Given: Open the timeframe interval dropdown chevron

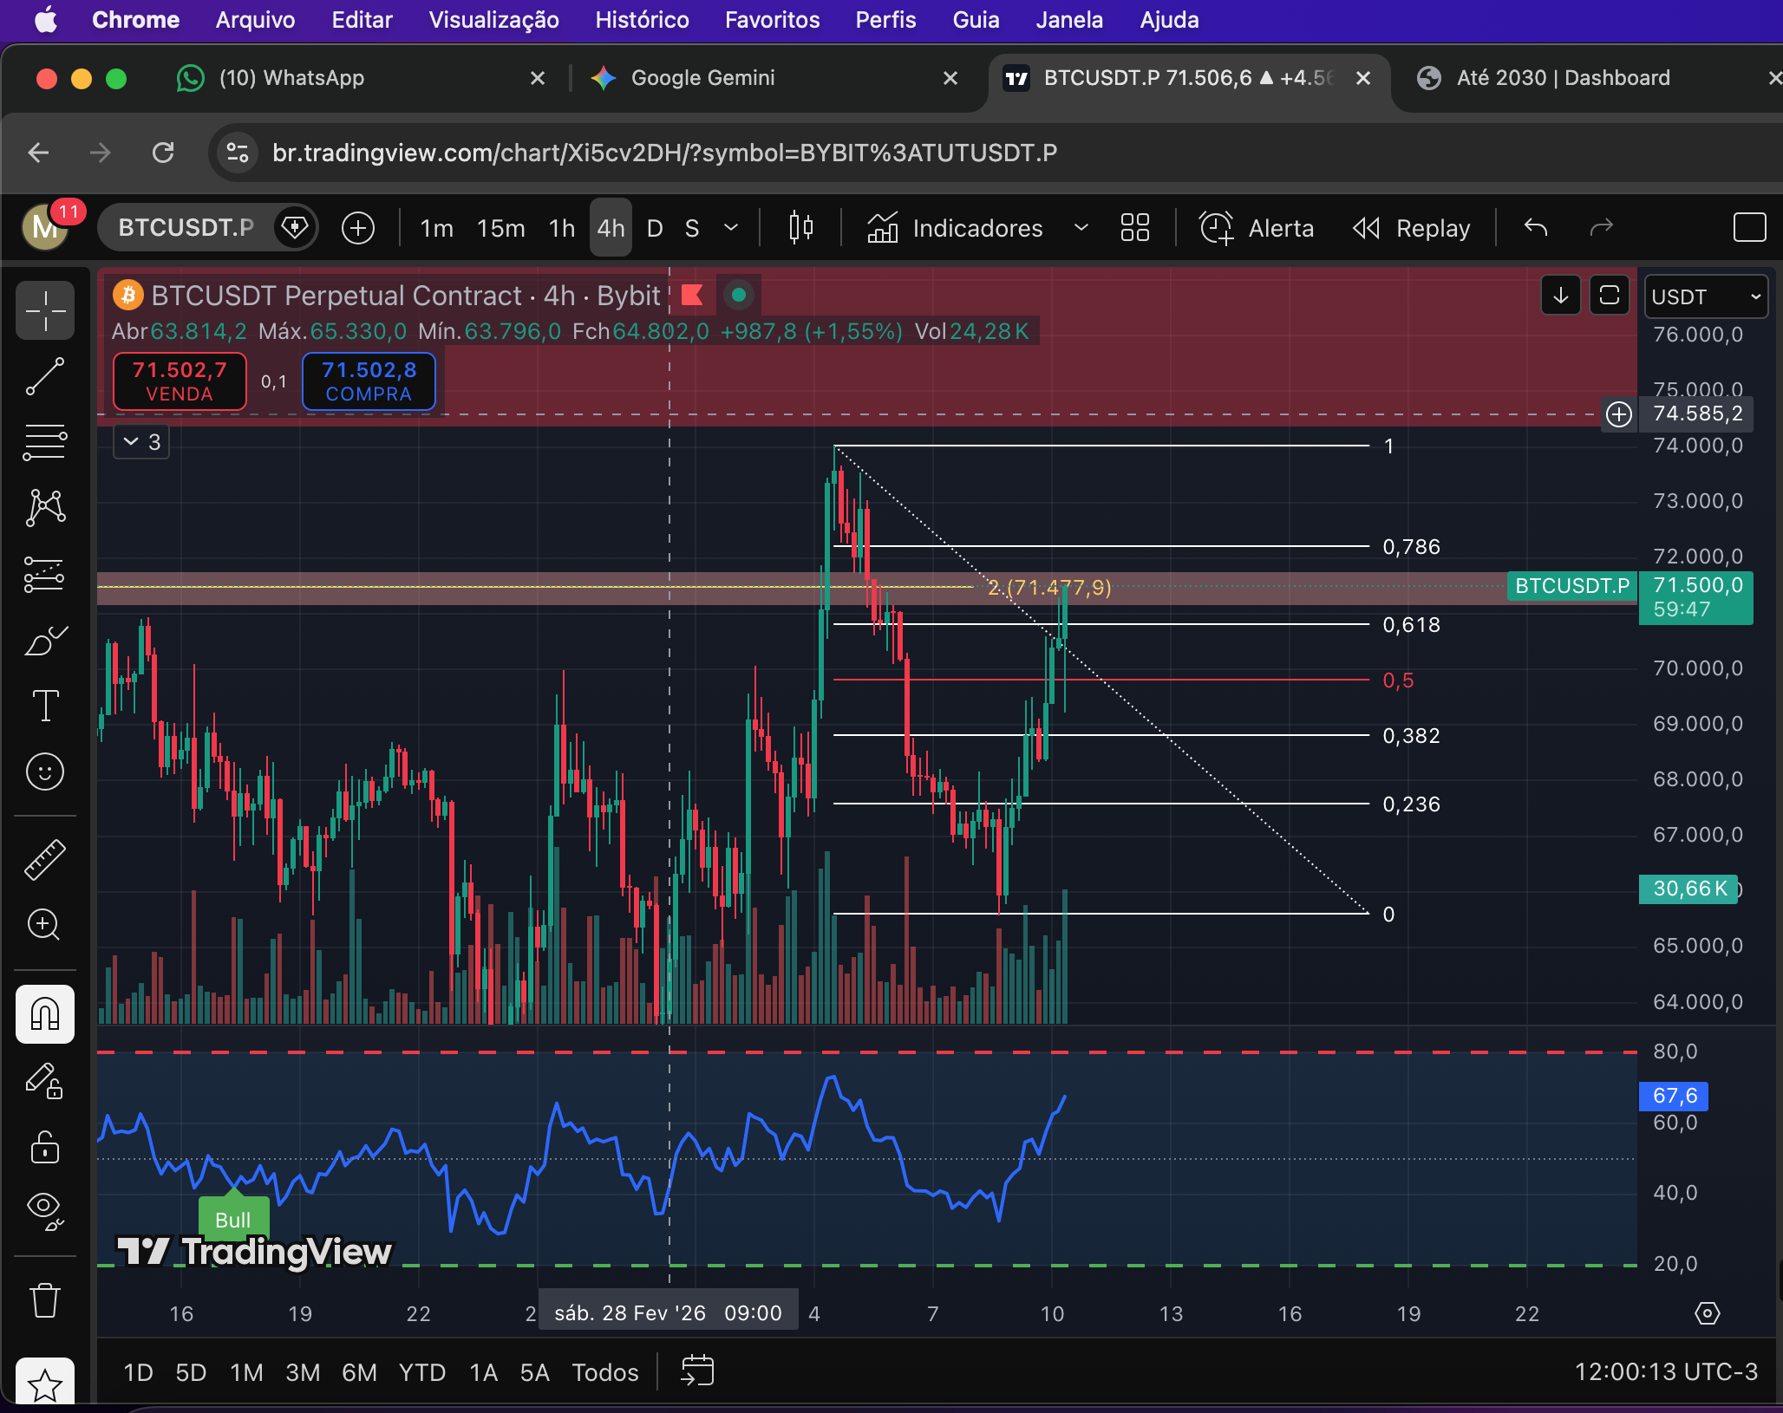Looking at the screenshot, I should (731, 228).
